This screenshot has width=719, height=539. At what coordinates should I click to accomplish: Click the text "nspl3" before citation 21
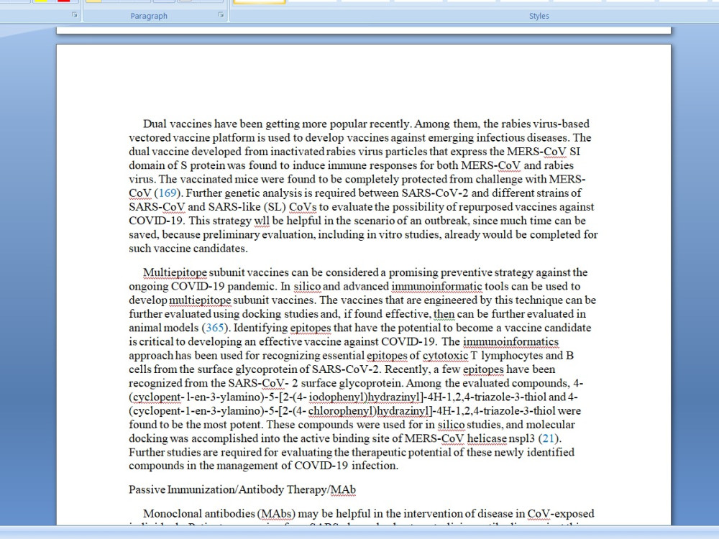pyautogui.click(x=521, y=438)
